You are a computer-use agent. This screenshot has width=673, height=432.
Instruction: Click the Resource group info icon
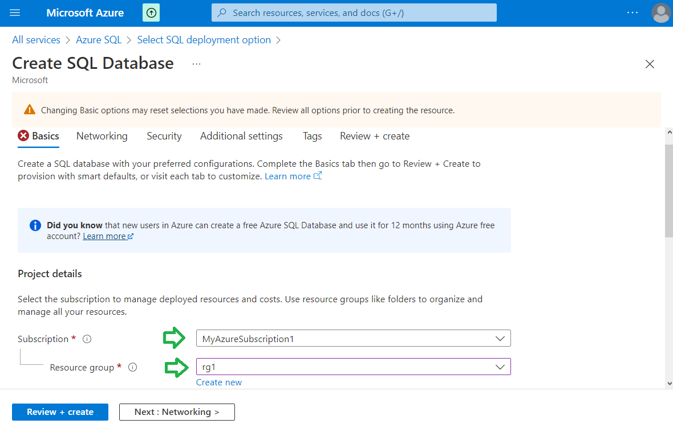(133, 367)
